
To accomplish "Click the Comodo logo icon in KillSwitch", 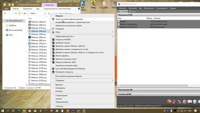I will [169, 101].
